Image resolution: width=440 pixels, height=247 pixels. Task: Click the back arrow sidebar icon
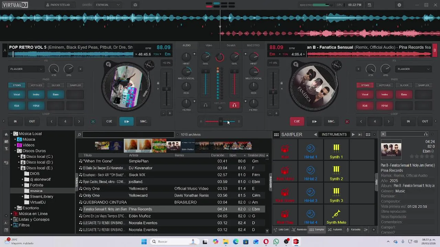pos(6,163)
